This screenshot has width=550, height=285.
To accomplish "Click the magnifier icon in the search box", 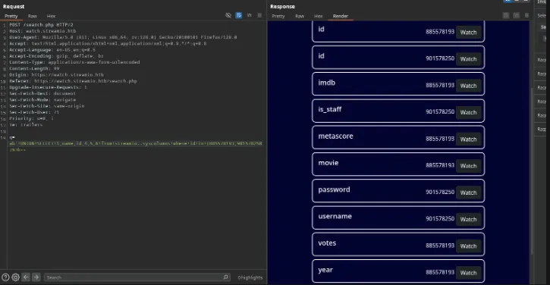I will tap(225, 277).
